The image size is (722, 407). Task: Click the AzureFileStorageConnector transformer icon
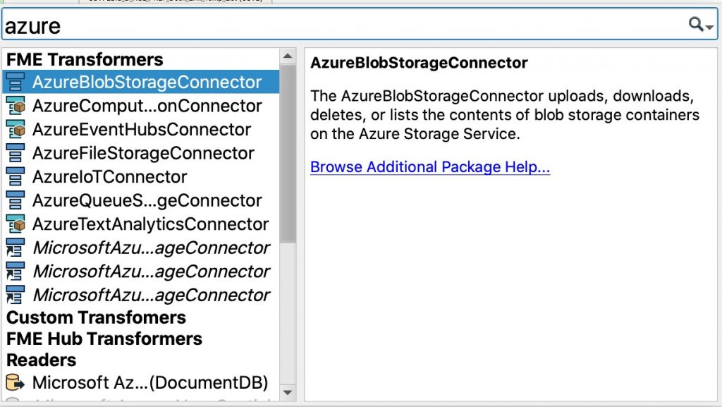click(16, 153)
